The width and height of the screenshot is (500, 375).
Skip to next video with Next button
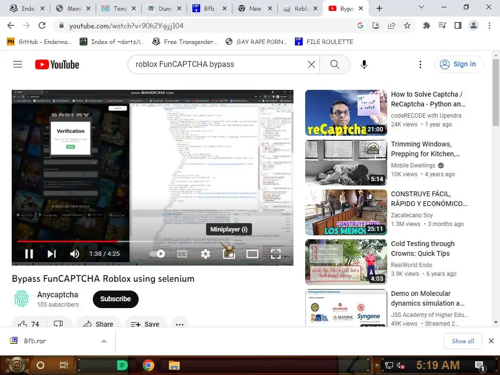click(52, 254)
